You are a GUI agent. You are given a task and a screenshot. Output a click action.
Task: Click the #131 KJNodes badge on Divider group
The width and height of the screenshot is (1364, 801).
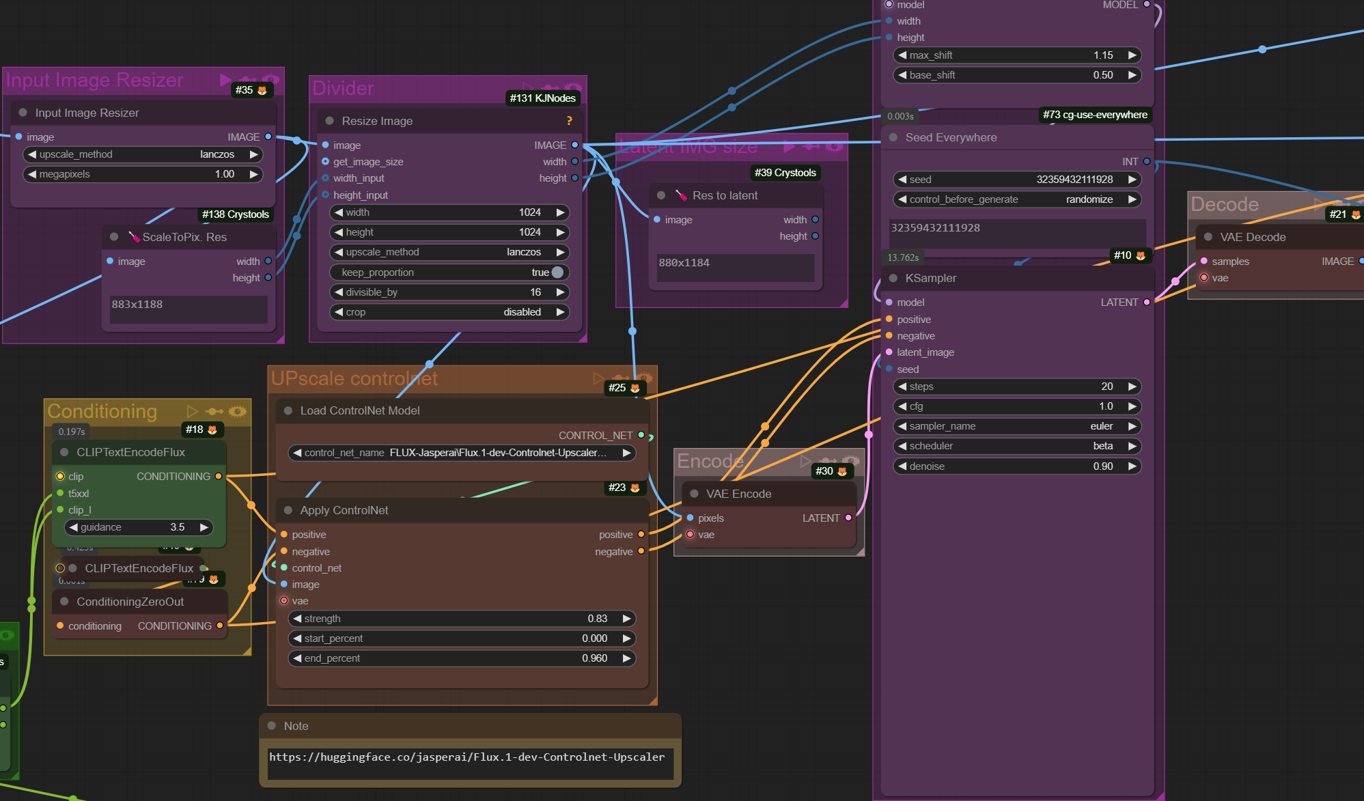(542, 98)
